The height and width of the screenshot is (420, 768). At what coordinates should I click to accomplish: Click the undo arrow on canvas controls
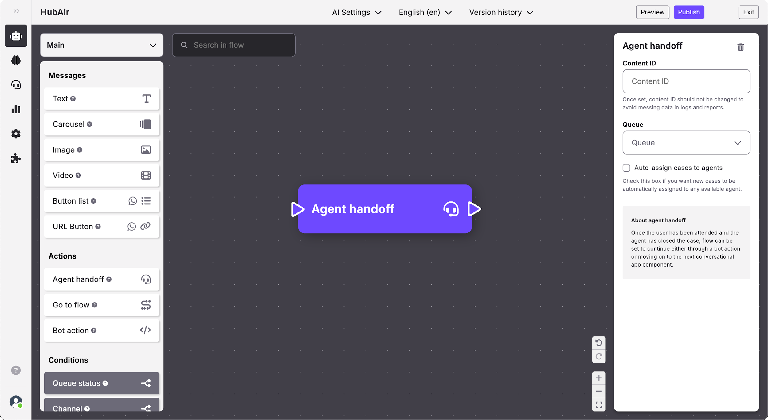[x=598, y=343]
